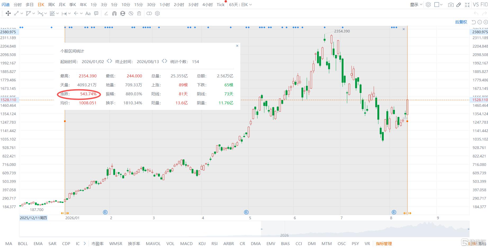
Task: Close the 个股区间统计 statistics popup
Action: click(237, 46)
